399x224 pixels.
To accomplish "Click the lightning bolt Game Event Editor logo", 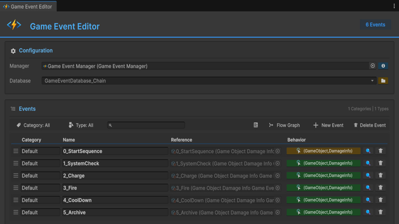I will (x=14, y=25).
